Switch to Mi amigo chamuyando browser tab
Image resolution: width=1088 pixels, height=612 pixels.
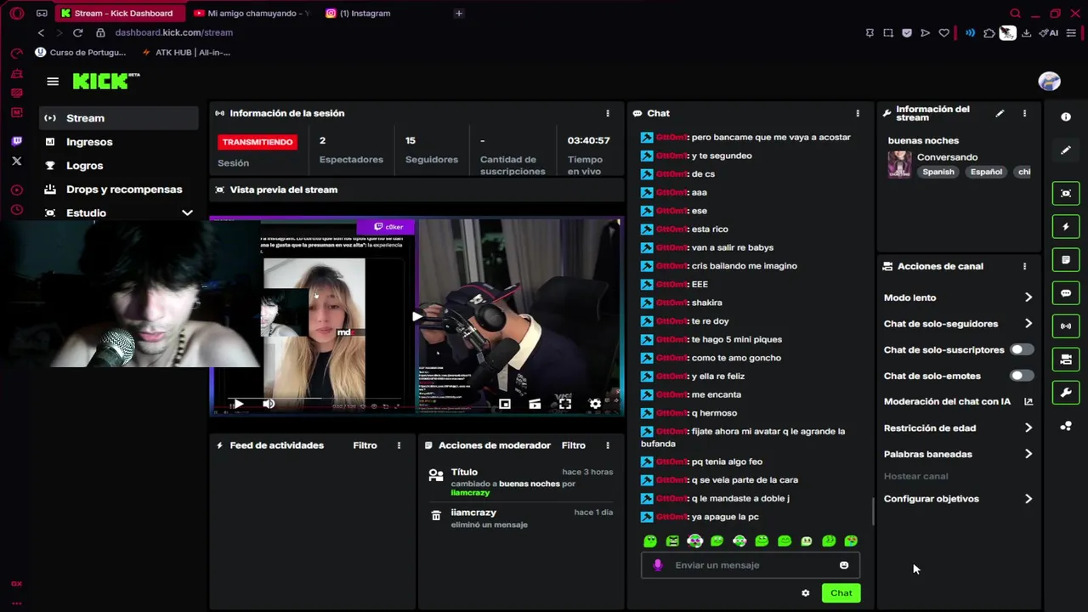(252, 13)
